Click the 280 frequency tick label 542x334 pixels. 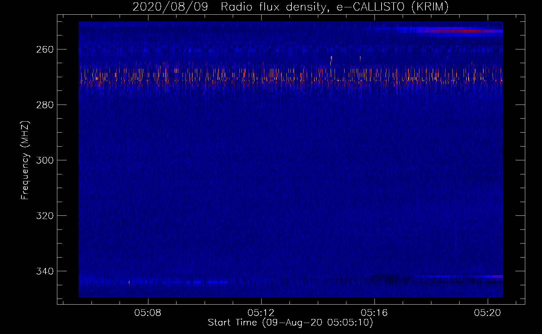[45, 105]
